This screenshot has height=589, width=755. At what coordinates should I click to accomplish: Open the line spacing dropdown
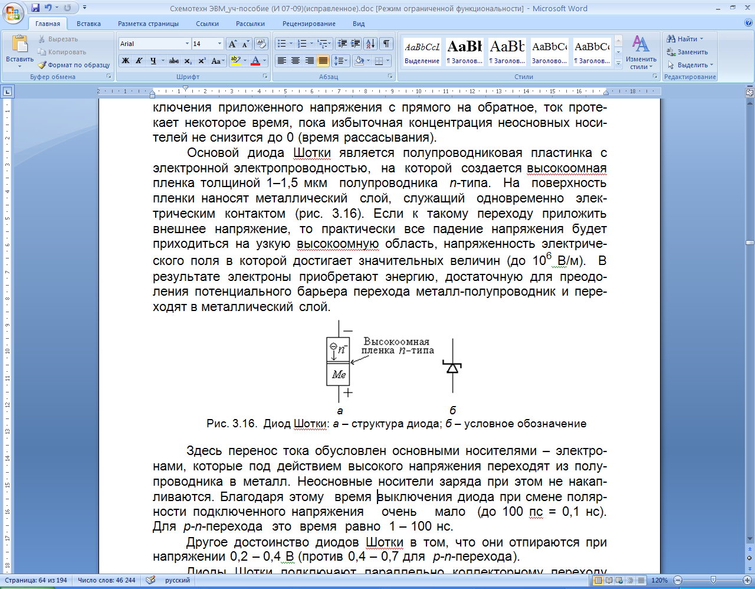tap(342, 61)
